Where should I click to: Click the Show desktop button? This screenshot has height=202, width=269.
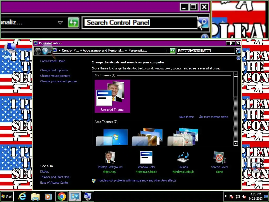click(x=266, y=196)
